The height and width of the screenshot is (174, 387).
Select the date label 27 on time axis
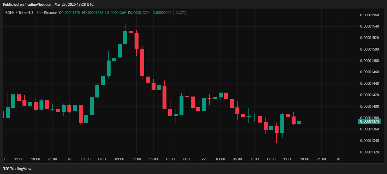pos(204,159)
